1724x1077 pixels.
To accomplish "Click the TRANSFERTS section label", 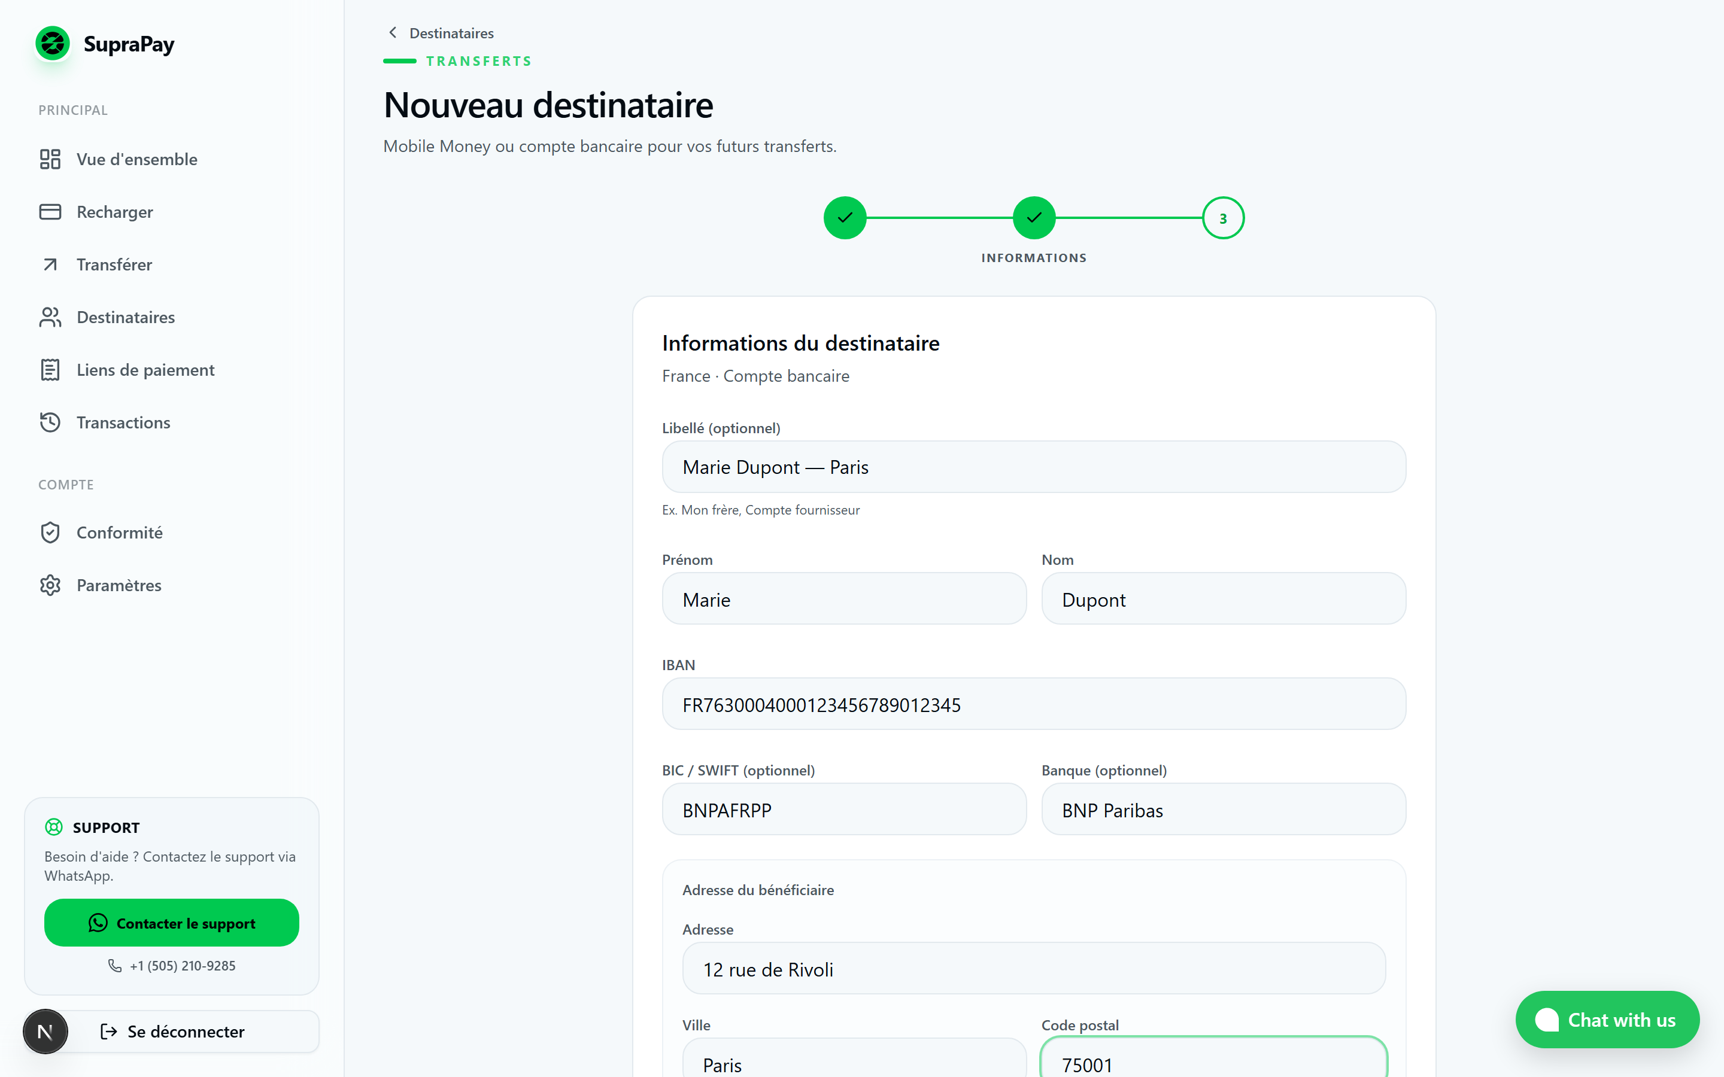I will click(479, 61).
